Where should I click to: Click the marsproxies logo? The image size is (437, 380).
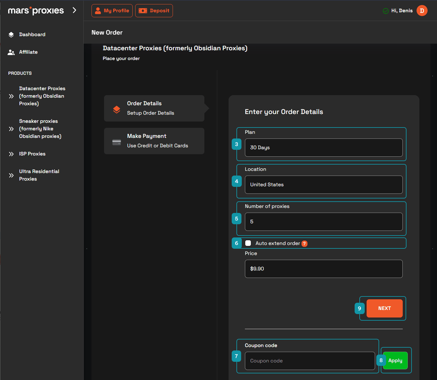pyautogui.click(x=36, y=11)
